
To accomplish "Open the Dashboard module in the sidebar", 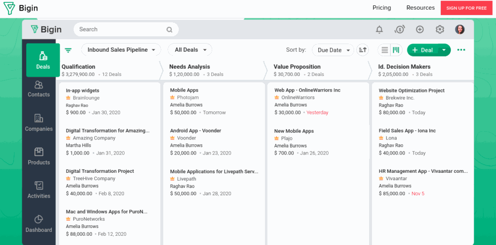I will click(x=39, y=224).
